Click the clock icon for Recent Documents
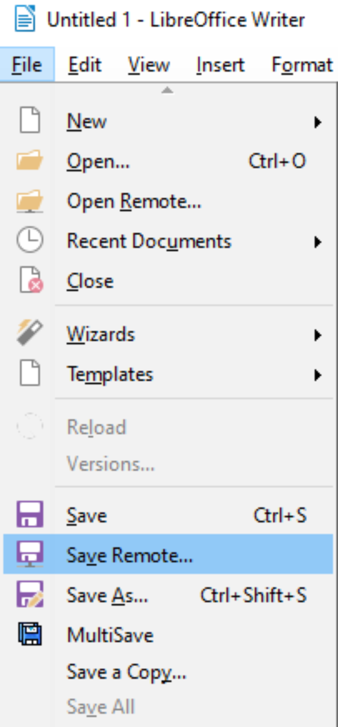 (x=30, y=240)
